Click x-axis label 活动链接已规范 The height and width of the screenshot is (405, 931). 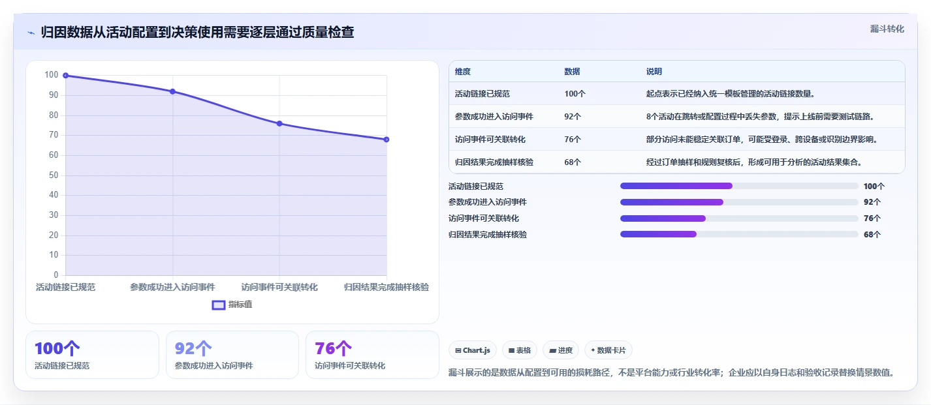point(65,287)
